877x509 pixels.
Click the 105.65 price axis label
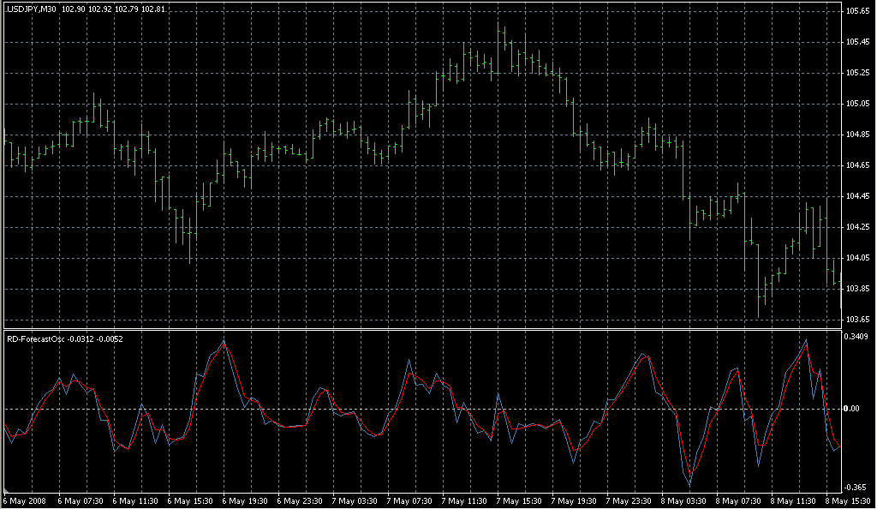coord(857,11)
